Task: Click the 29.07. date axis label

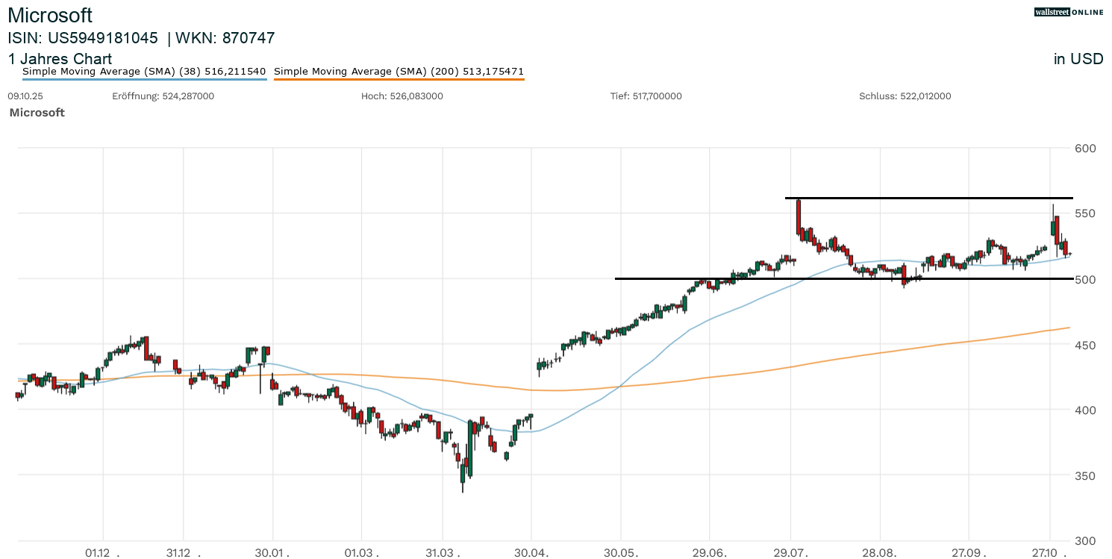Action: tap(790, 553)
